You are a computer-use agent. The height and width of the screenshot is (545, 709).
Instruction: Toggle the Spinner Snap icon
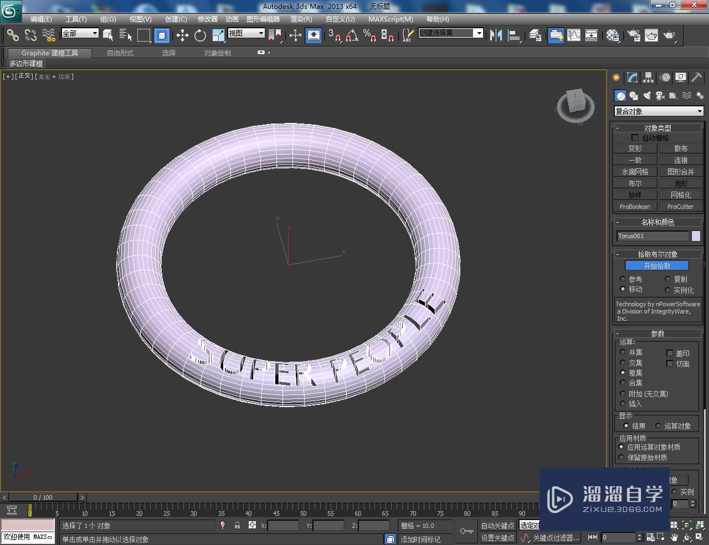388,35
